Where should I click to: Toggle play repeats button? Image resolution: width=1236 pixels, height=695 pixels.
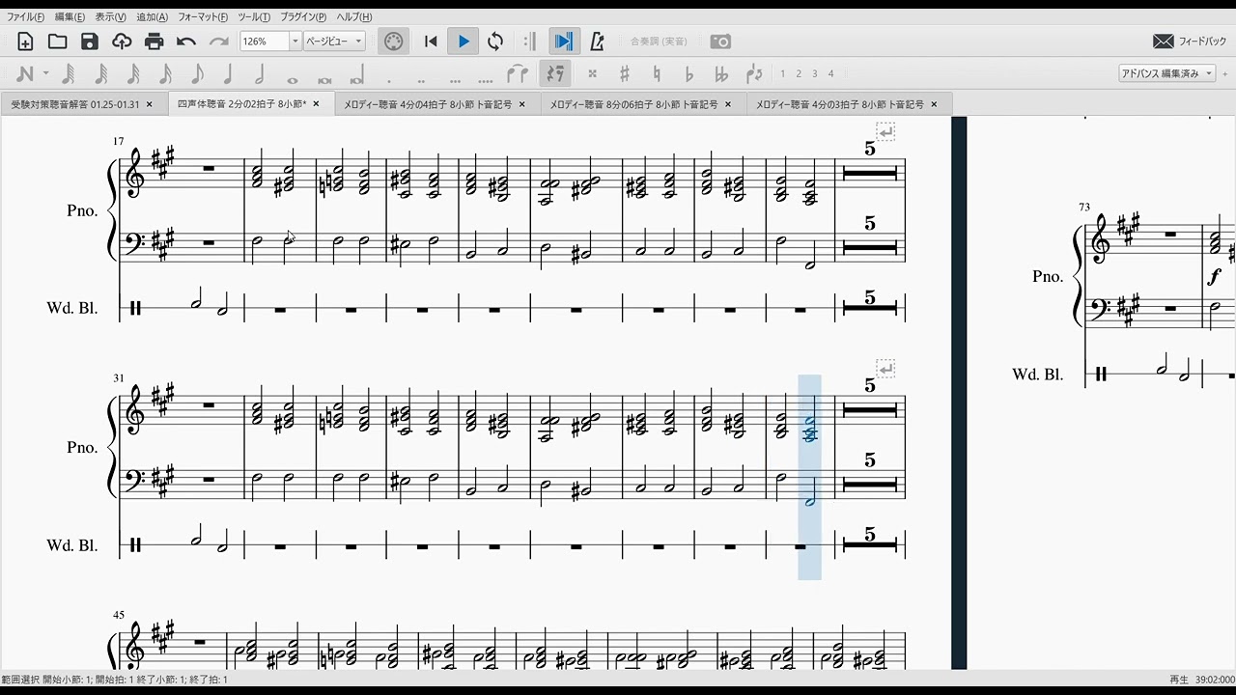click(x=530, y=42)
